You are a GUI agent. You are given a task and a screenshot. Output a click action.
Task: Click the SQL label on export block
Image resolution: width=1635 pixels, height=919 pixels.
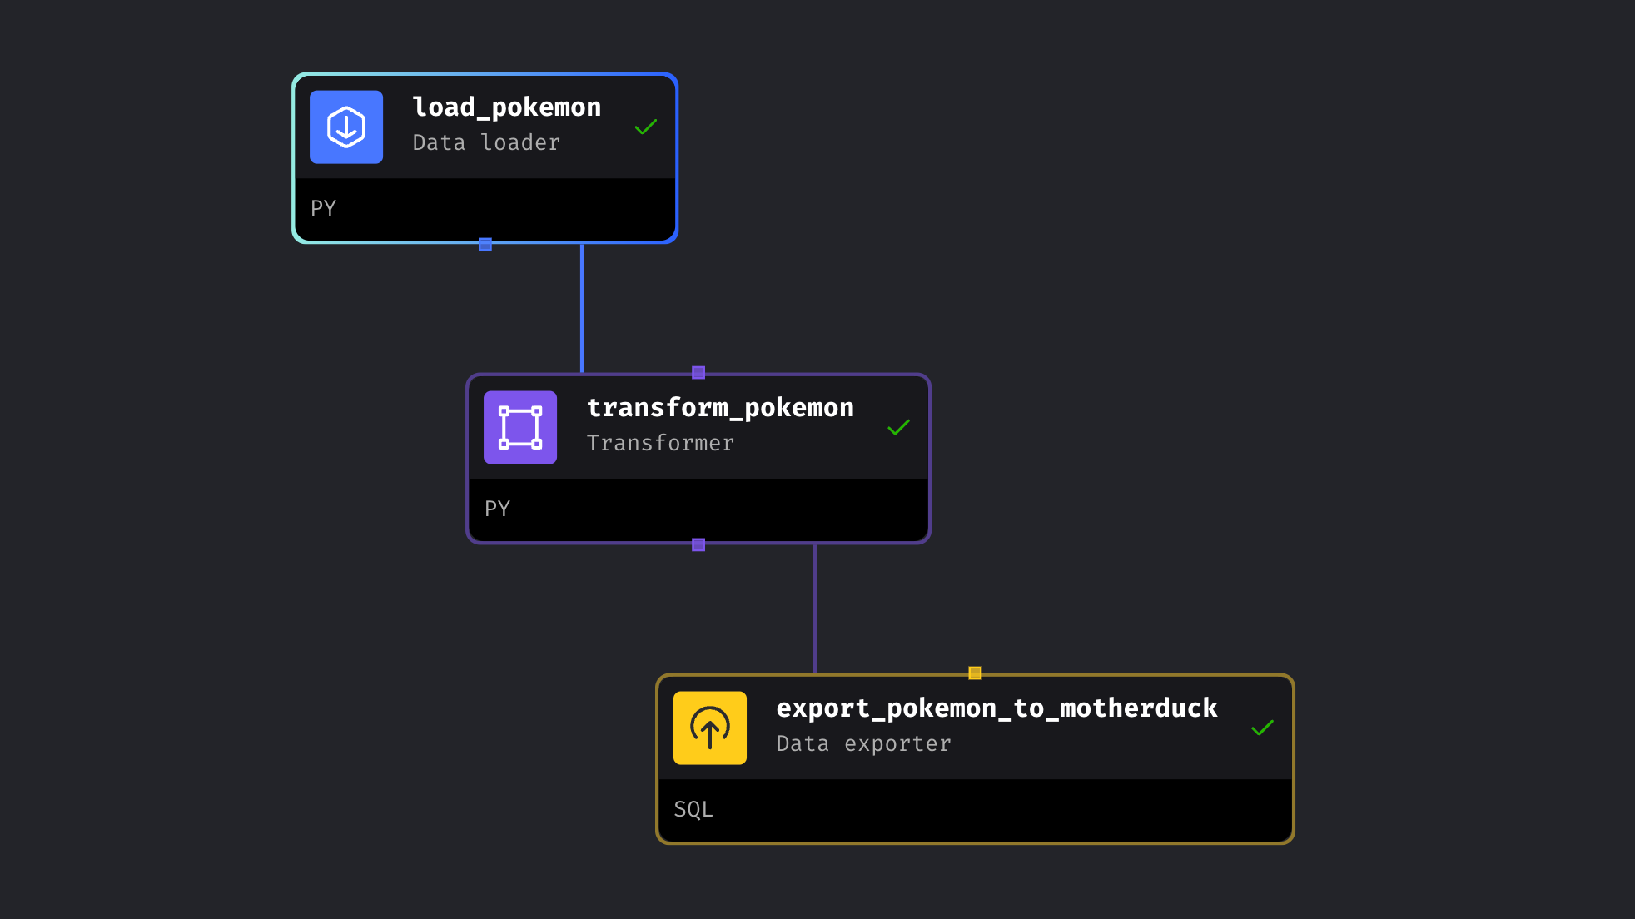(x=693, y=809)
